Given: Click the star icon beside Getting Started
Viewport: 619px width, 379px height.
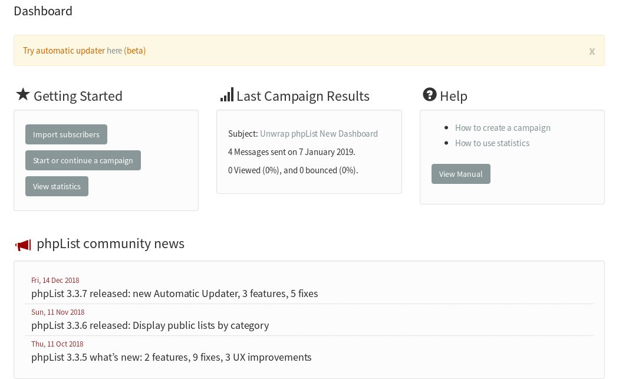Looking at the screenshot, I should [23, 95].
